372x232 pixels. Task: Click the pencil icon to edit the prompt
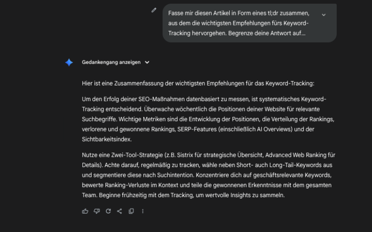pos(154,10)
